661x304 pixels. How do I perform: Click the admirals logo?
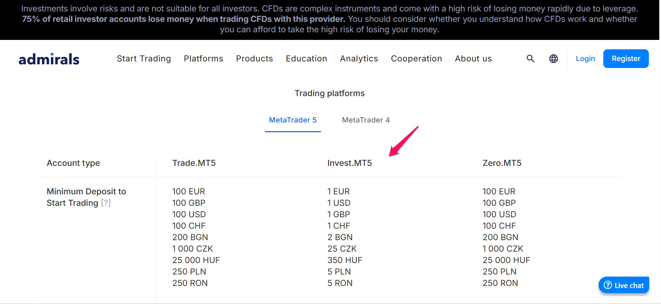tap(49, 59)
